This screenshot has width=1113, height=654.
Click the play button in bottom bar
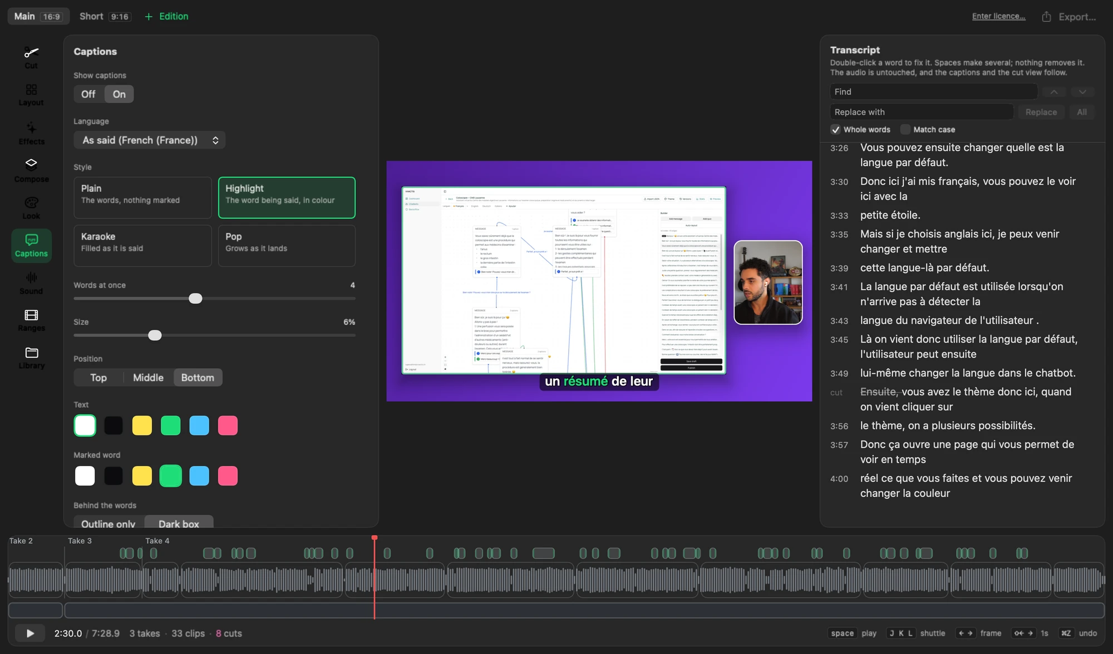click(x=30, y=633)
